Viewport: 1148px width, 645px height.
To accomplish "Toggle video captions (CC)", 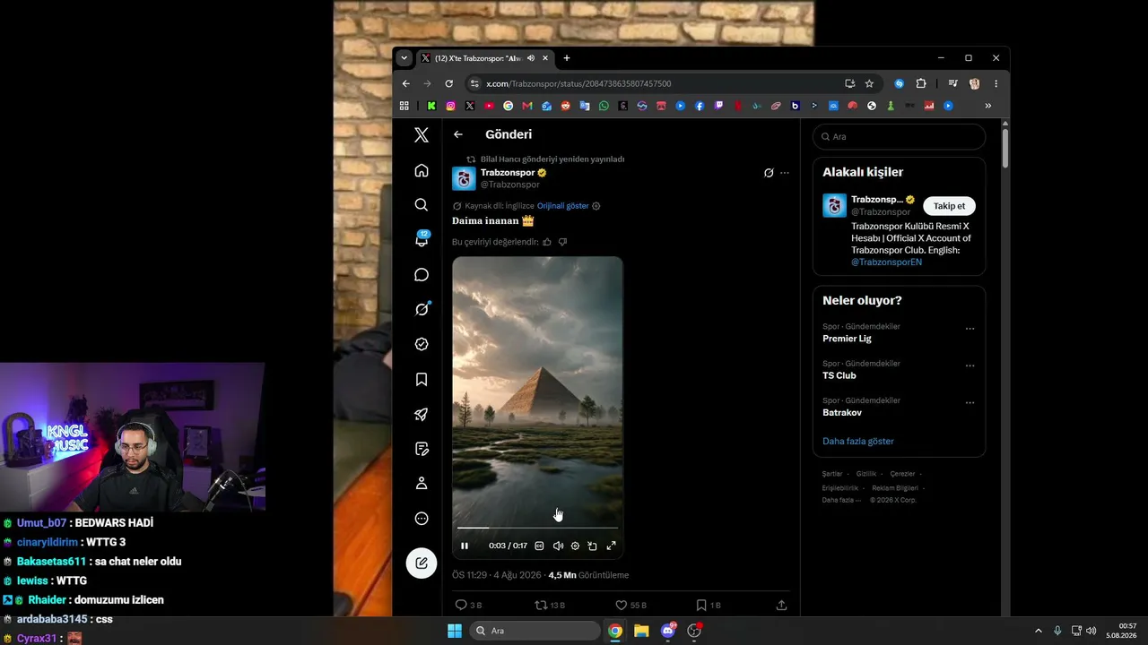I will tap(539, 546).
